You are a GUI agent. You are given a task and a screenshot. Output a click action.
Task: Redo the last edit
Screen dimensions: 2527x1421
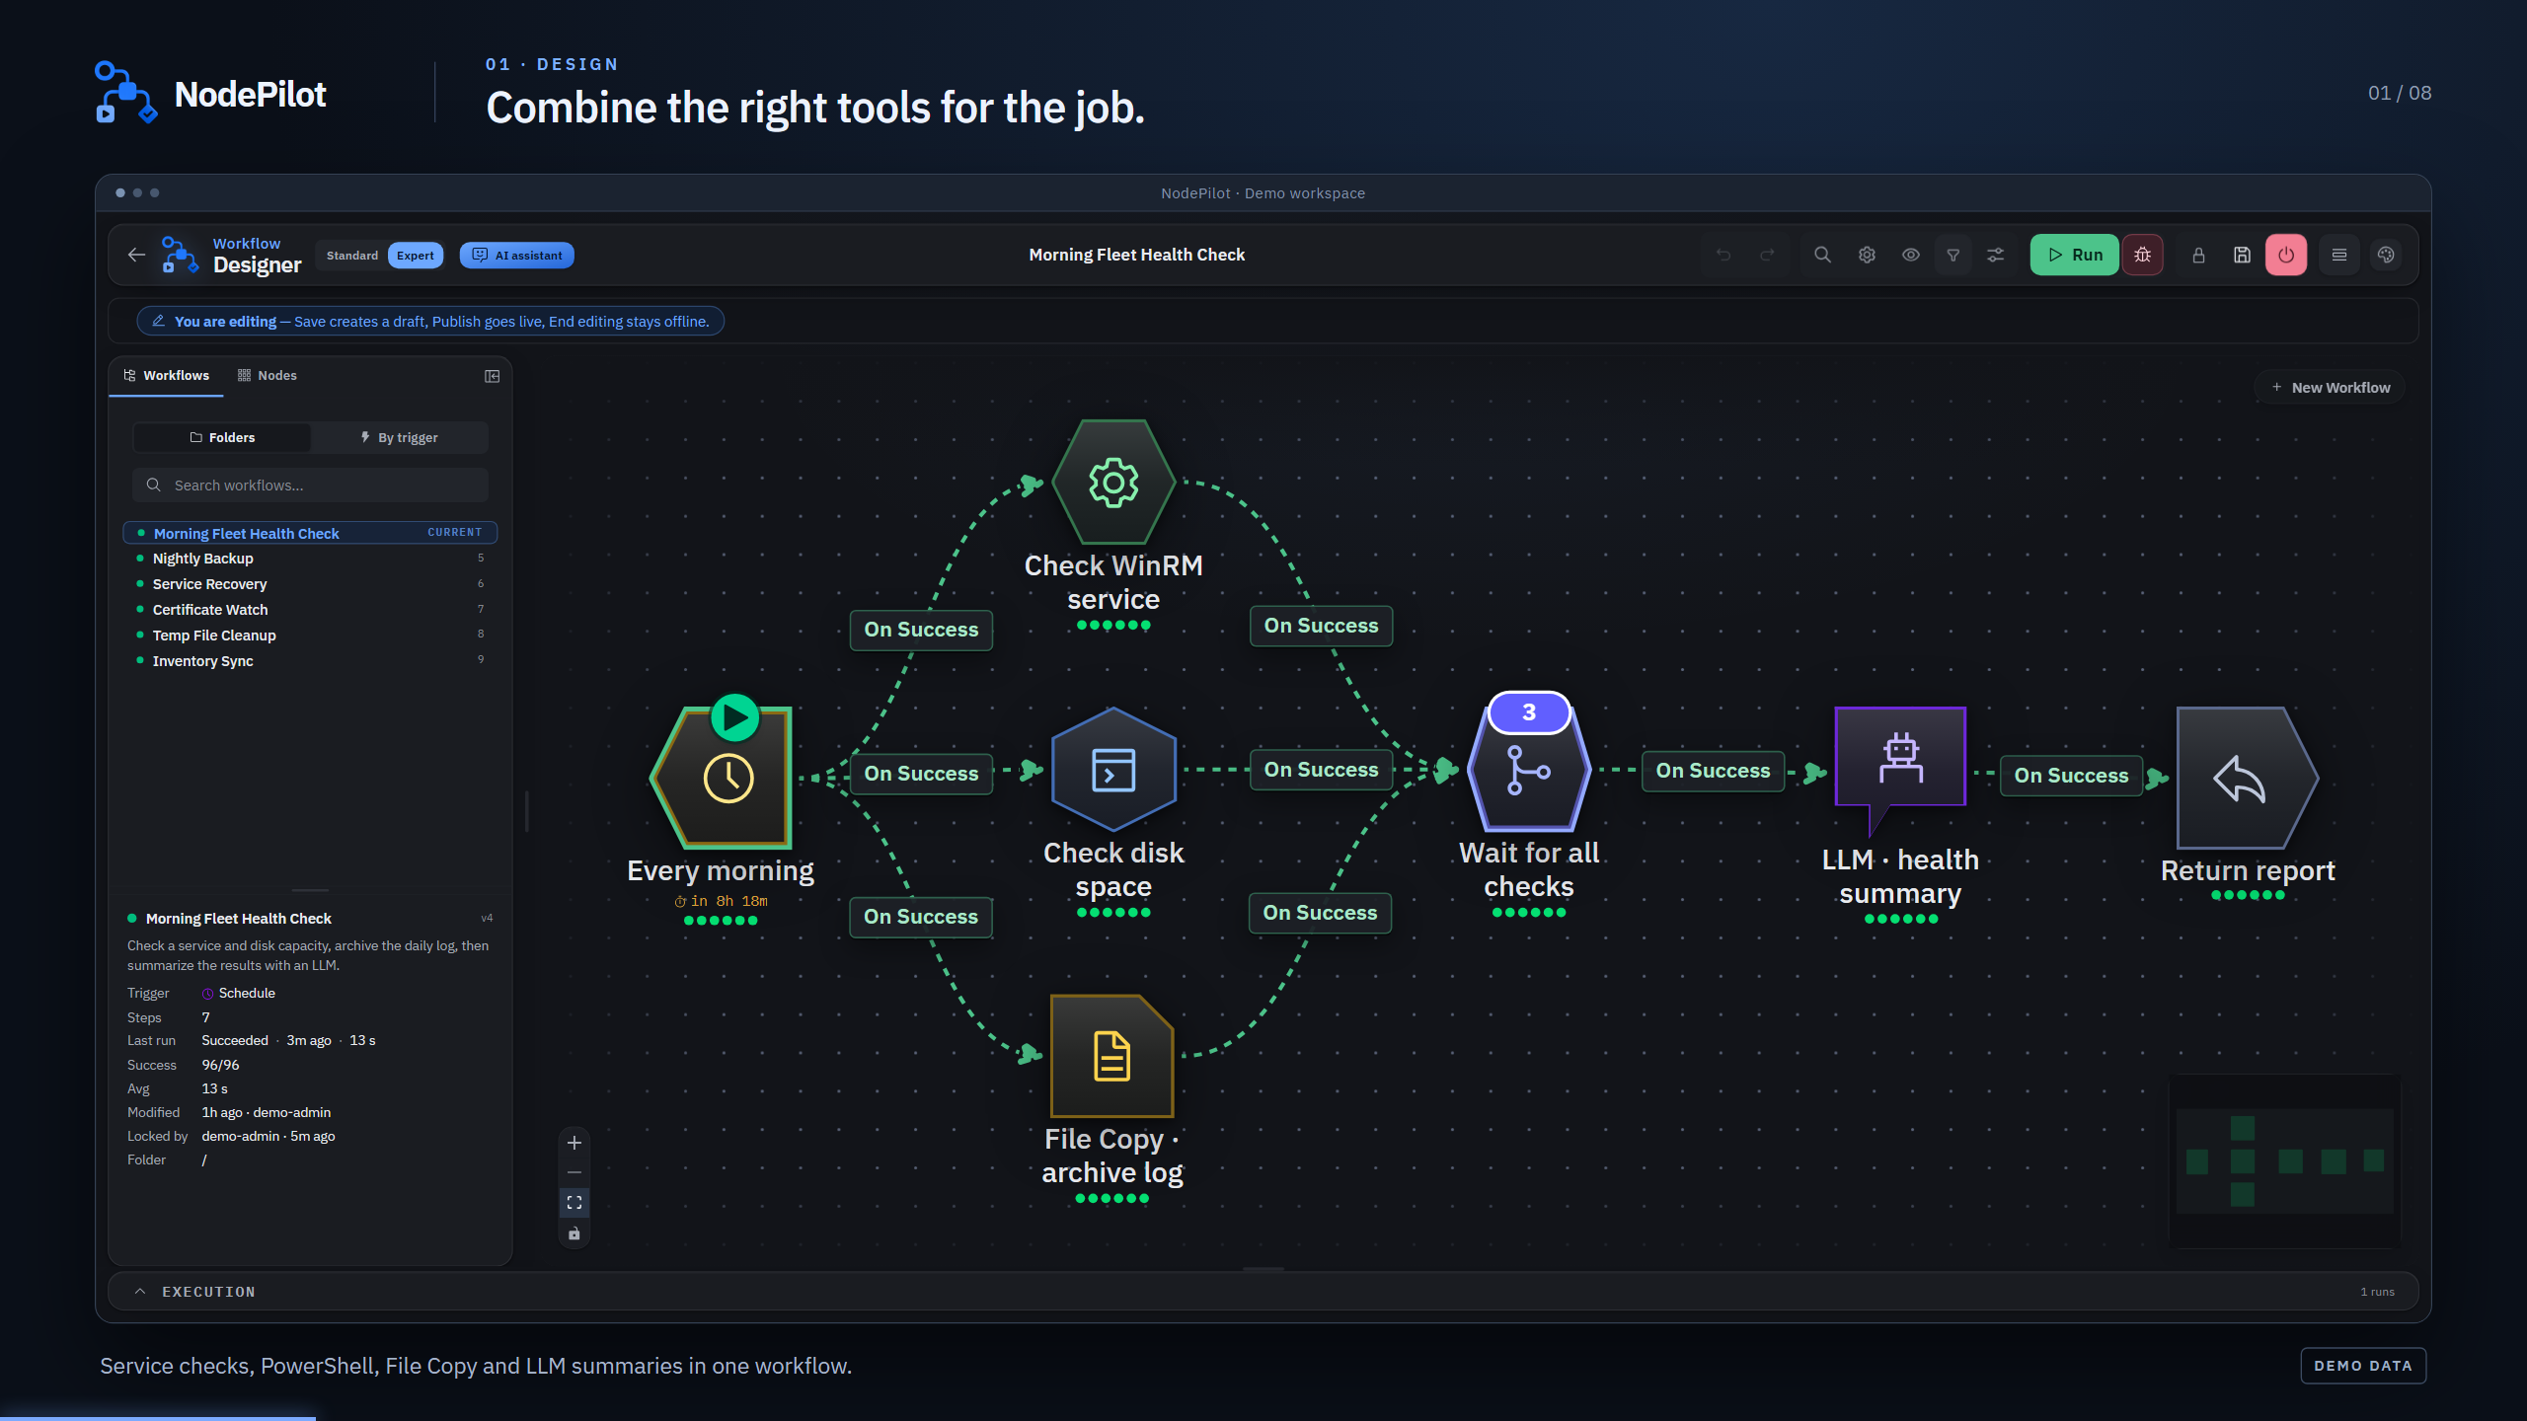[x=1767, y=255]
